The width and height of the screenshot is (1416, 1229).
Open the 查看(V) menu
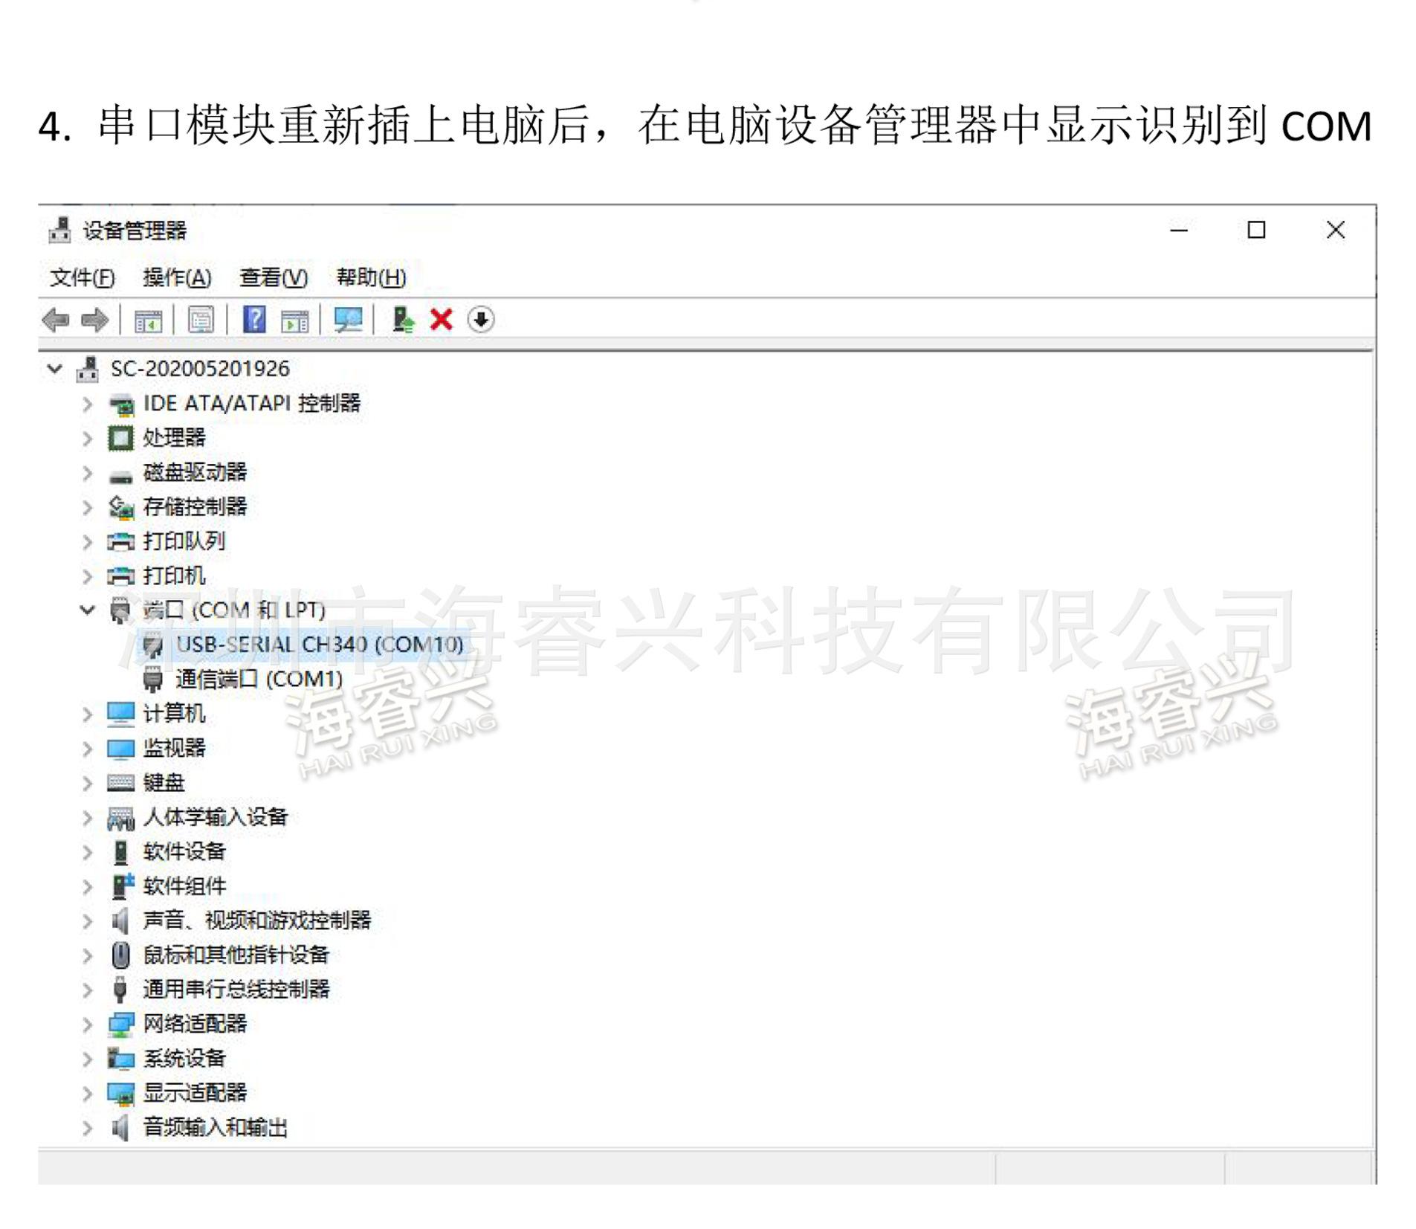273,278
